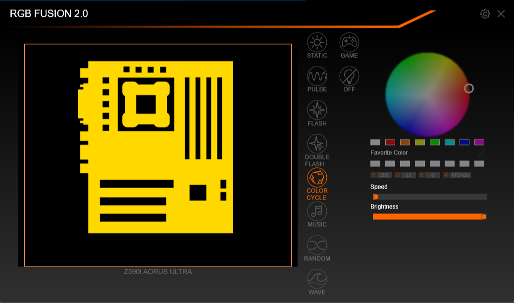Click the Brightness label
514x303 pixels.
385,206
